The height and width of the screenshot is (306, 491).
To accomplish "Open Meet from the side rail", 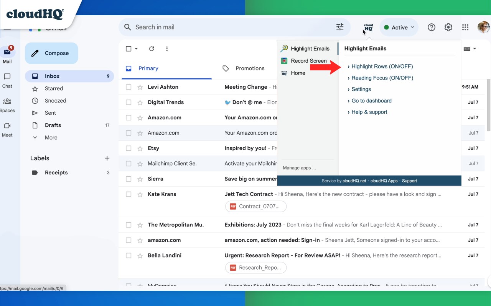I will 7,130.
